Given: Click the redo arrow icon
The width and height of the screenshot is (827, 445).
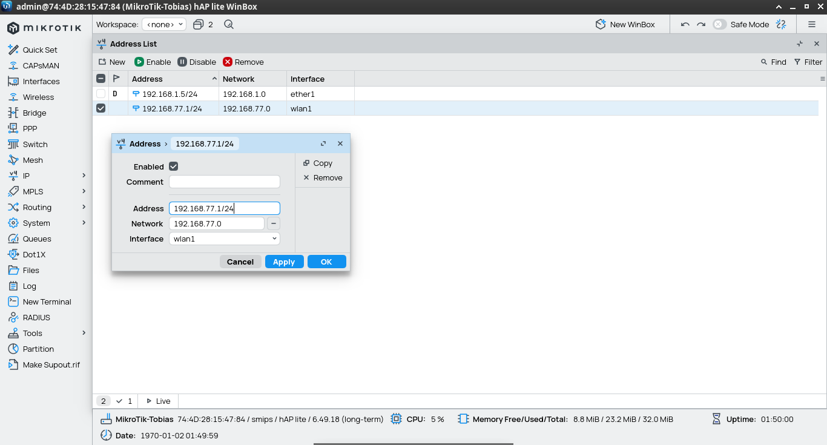Looking at the screenshot, I should [700, 25].
